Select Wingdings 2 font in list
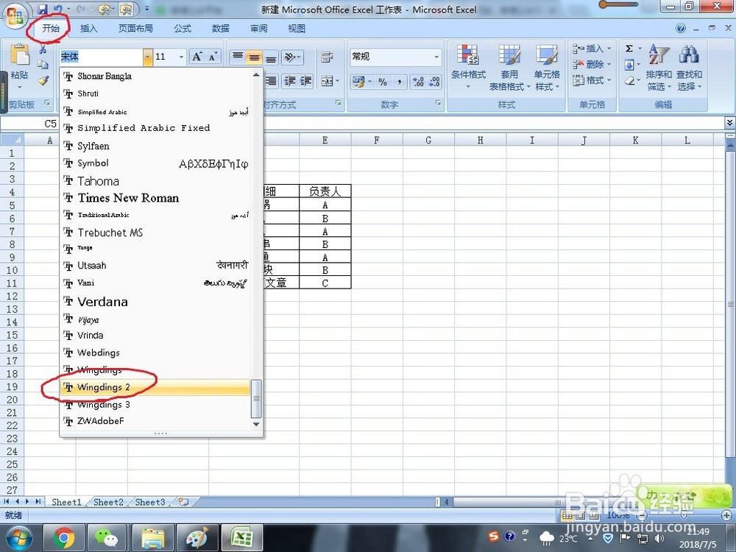 pos(155,387)
